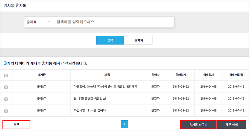The width and height of the screenshot is (249, 131).
Task: Click EVENT board cell in the 가을맞이 row
Action: point(42,87)
